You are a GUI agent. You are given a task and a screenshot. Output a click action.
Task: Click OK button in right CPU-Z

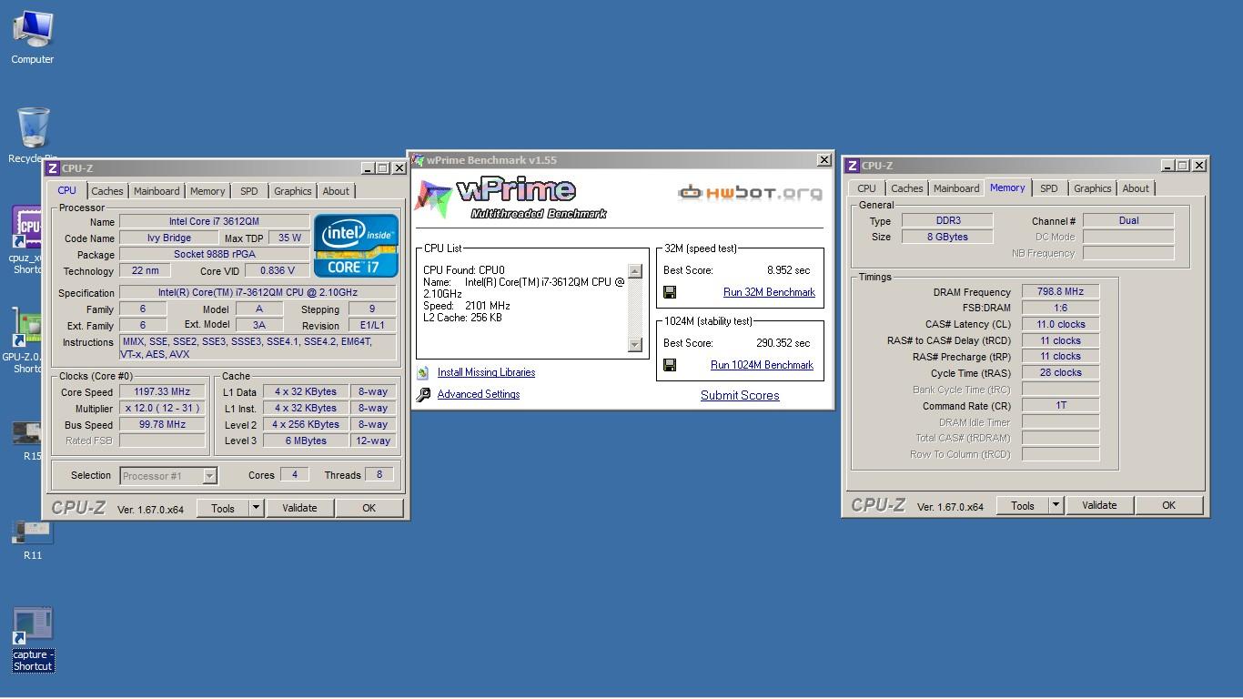1168,505
